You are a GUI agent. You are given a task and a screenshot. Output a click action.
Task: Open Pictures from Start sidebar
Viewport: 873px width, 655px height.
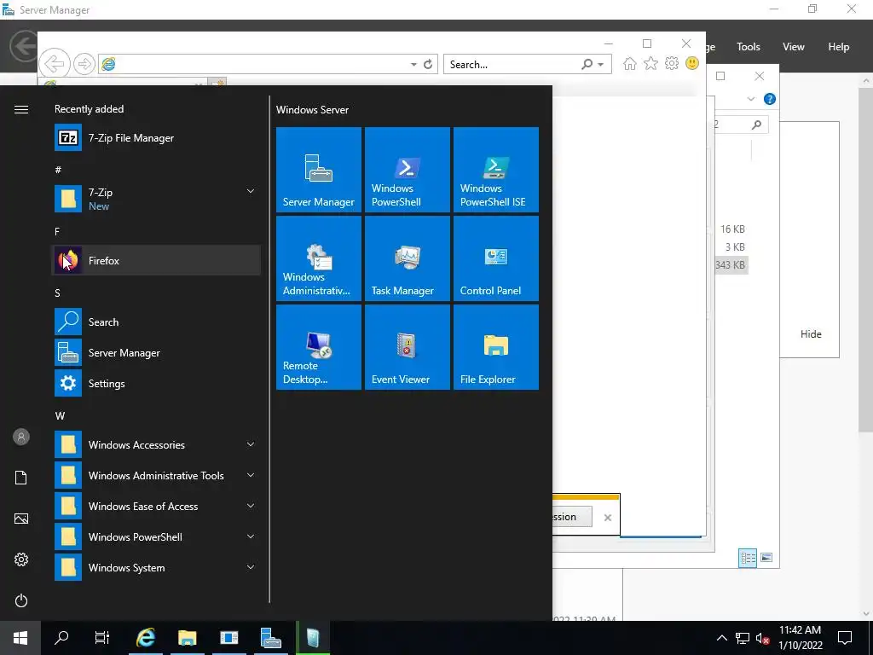pos(21,519)
